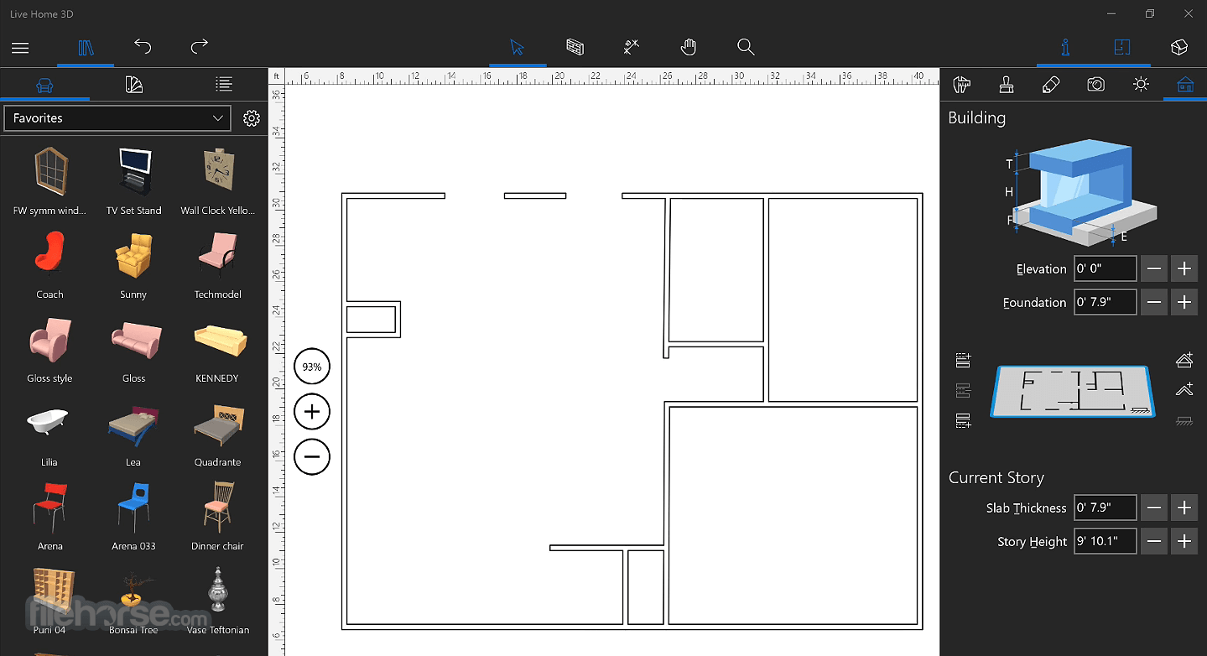The image size is (1207, 656).
Task: Undo the last action
Action: click(x=143, y=47)
